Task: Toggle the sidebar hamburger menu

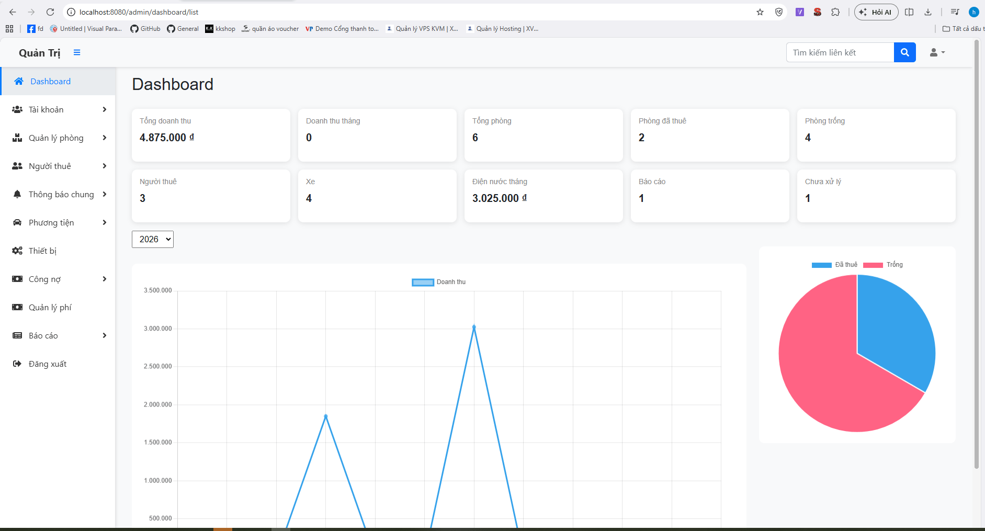Action: (77, 52)
